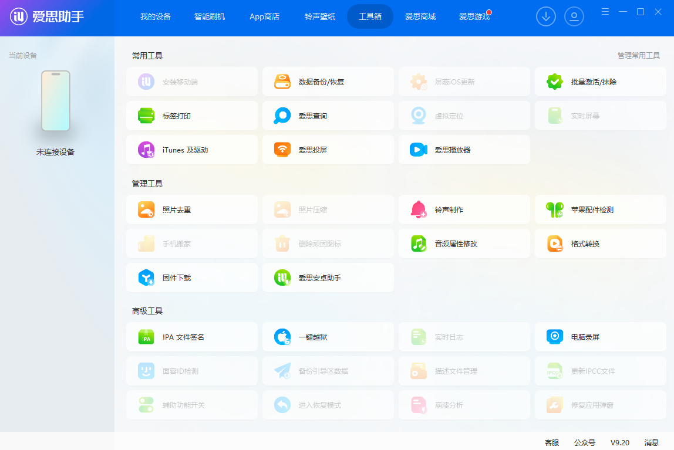
Task: Go to the 铃声壁纸 tab
Action: pyautogui.click(x=320, y=17)
